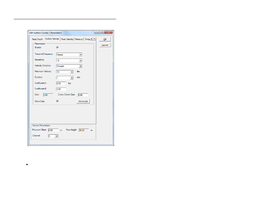This screenshot has width=259, height=200.
Task: Open the Velocity Direction dropdown
Action: click(x=80, y=66)
